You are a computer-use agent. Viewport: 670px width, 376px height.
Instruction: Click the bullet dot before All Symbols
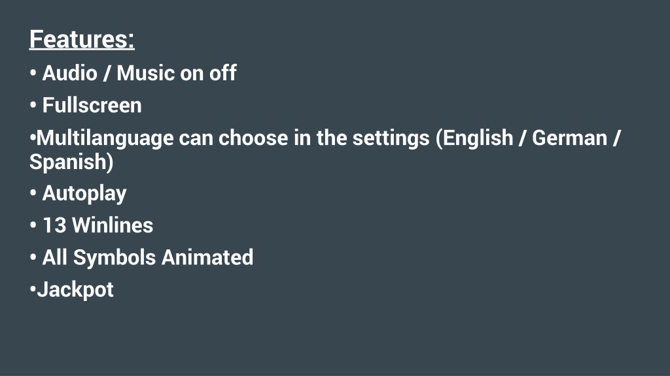pyautogui.click(x=33, y=257)
